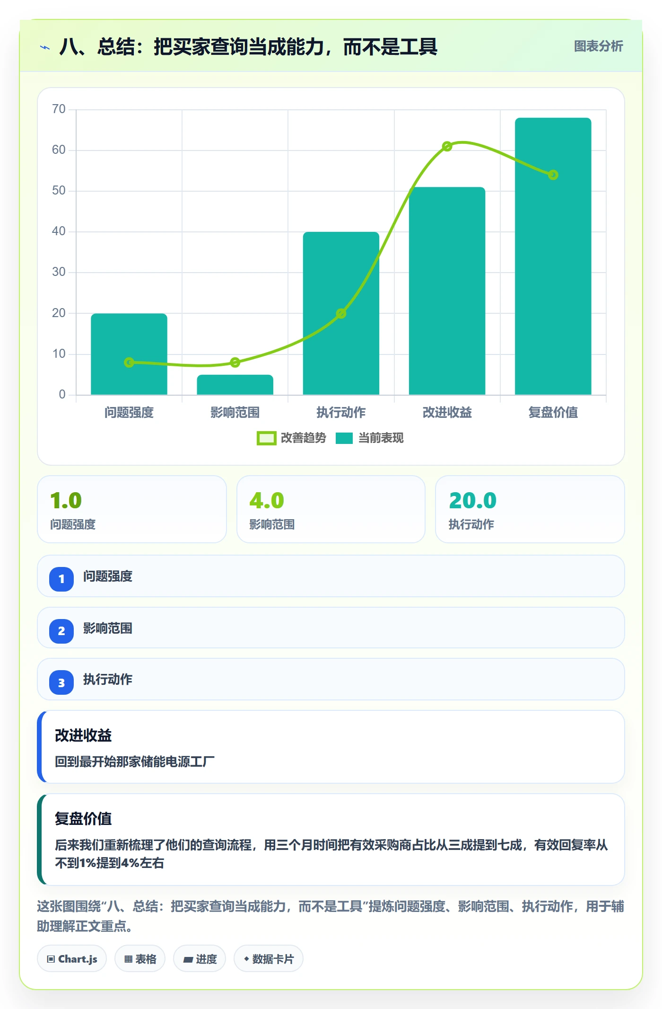Click the 当前表现 legend label
This screenshot has height=1009, width=662.
(x=381, y=438)
